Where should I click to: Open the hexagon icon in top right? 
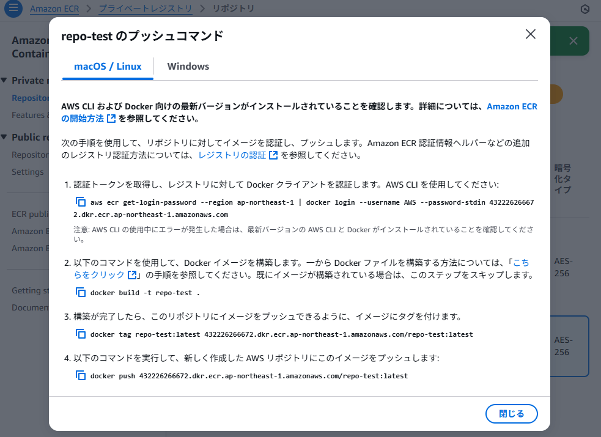coord(585,9)
